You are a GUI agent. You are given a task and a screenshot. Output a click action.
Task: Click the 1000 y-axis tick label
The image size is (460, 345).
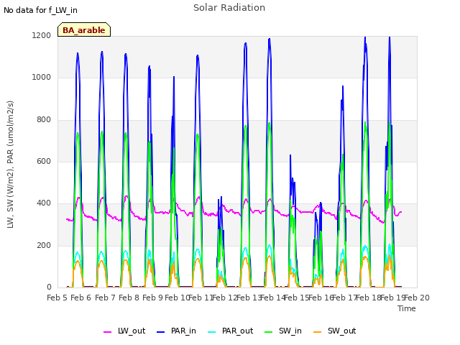[x=42, y=78]
